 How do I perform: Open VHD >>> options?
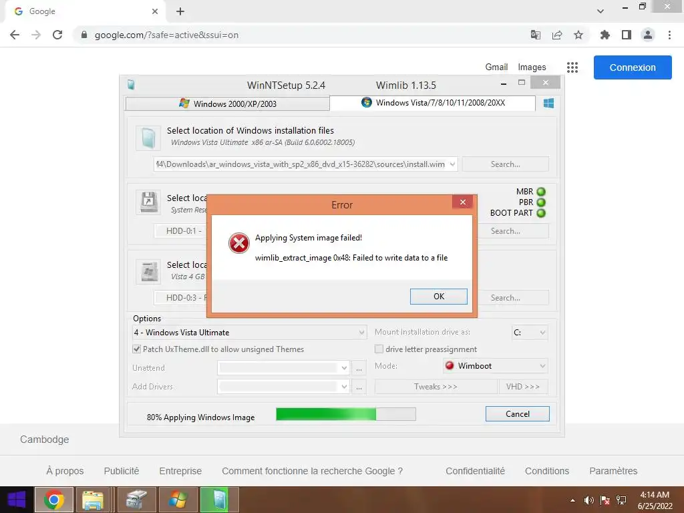point(523,387)
